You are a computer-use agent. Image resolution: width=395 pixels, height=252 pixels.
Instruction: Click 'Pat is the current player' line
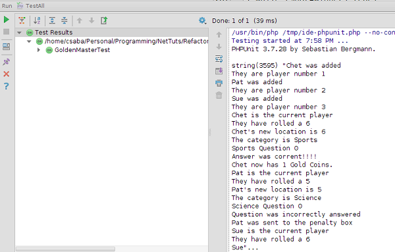[x=280, y=173]
